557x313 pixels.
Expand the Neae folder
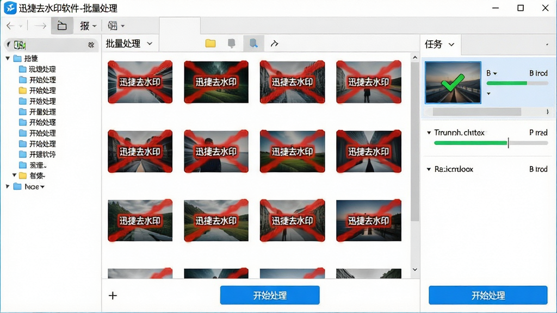coord(8,186)
